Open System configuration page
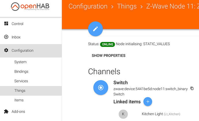The image size is (199, 121). (20, 62)
